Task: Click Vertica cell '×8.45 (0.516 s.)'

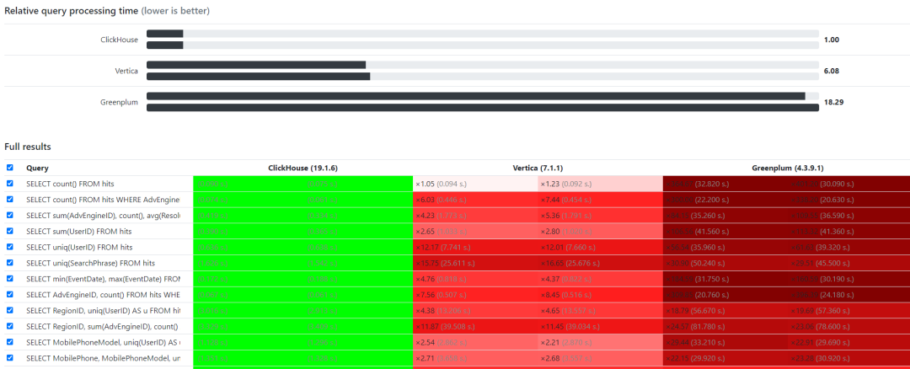Action: tap(600, 295)
